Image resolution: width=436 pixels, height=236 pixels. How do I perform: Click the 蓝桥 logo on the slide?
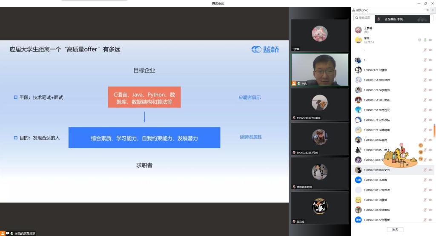(x=265, y=49)
